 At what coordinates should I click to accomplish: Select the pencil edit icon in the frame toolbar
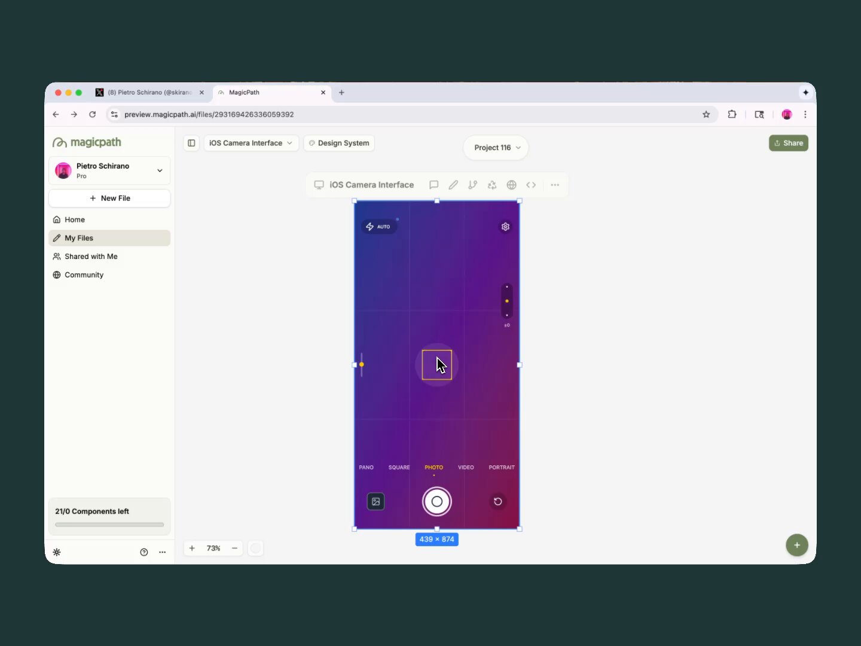(453, 185)
